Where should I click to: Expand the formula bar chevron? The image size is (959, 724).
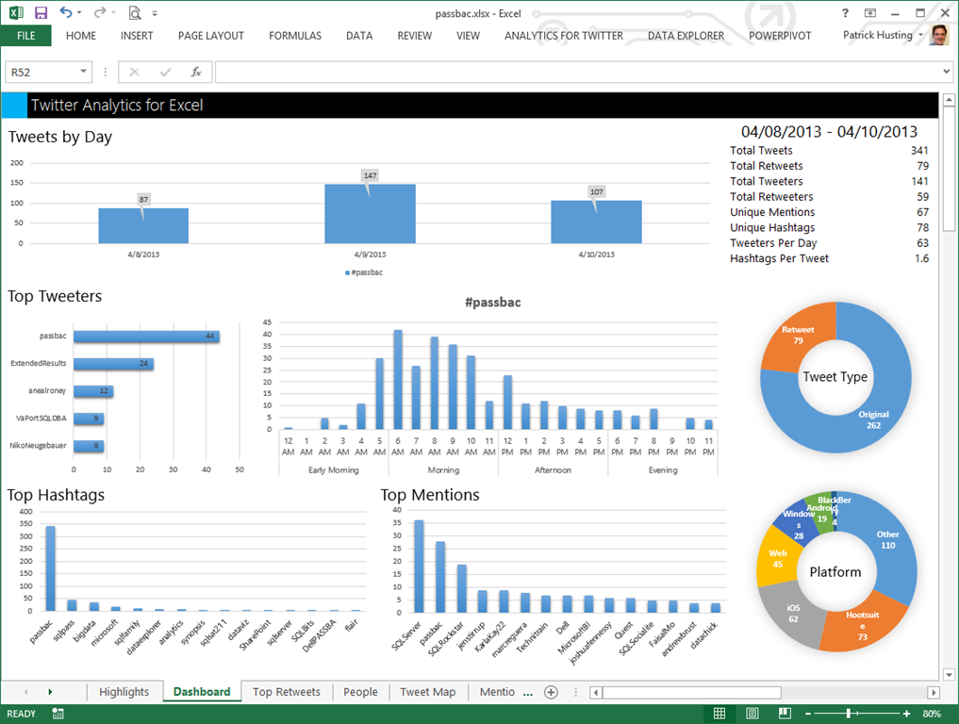(x=946, y=72)
